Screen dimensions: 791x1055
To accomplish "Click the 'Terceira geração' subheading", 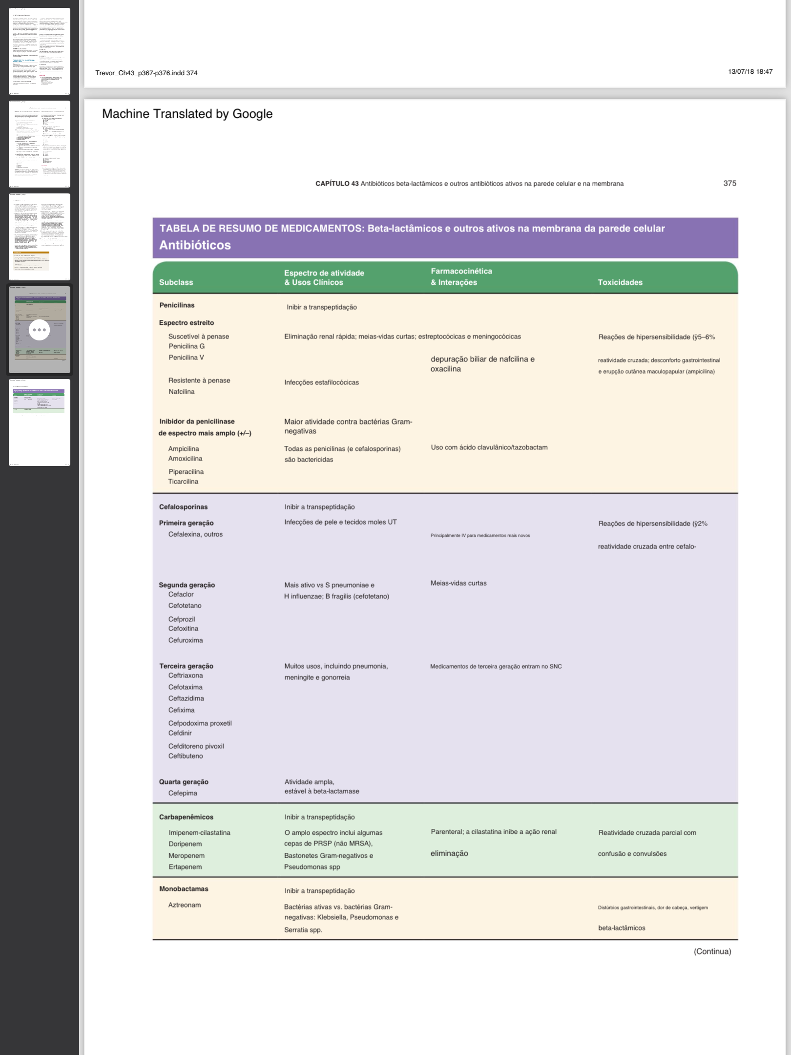I will pyautogui.click(x=186, y=666).
